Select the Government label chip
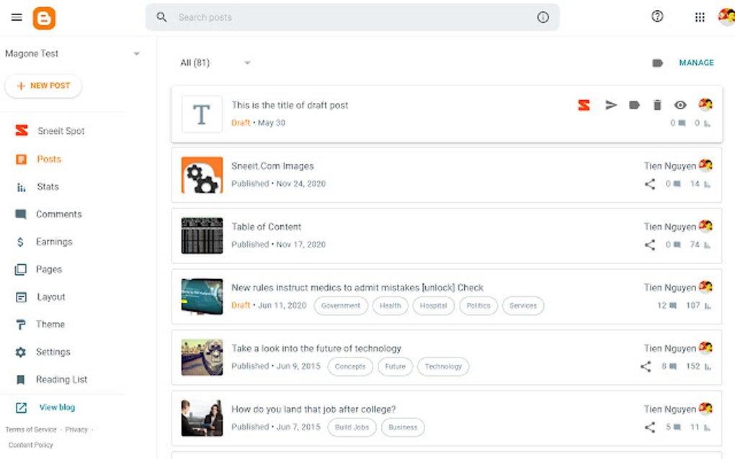735x459 pixels. 341,306
